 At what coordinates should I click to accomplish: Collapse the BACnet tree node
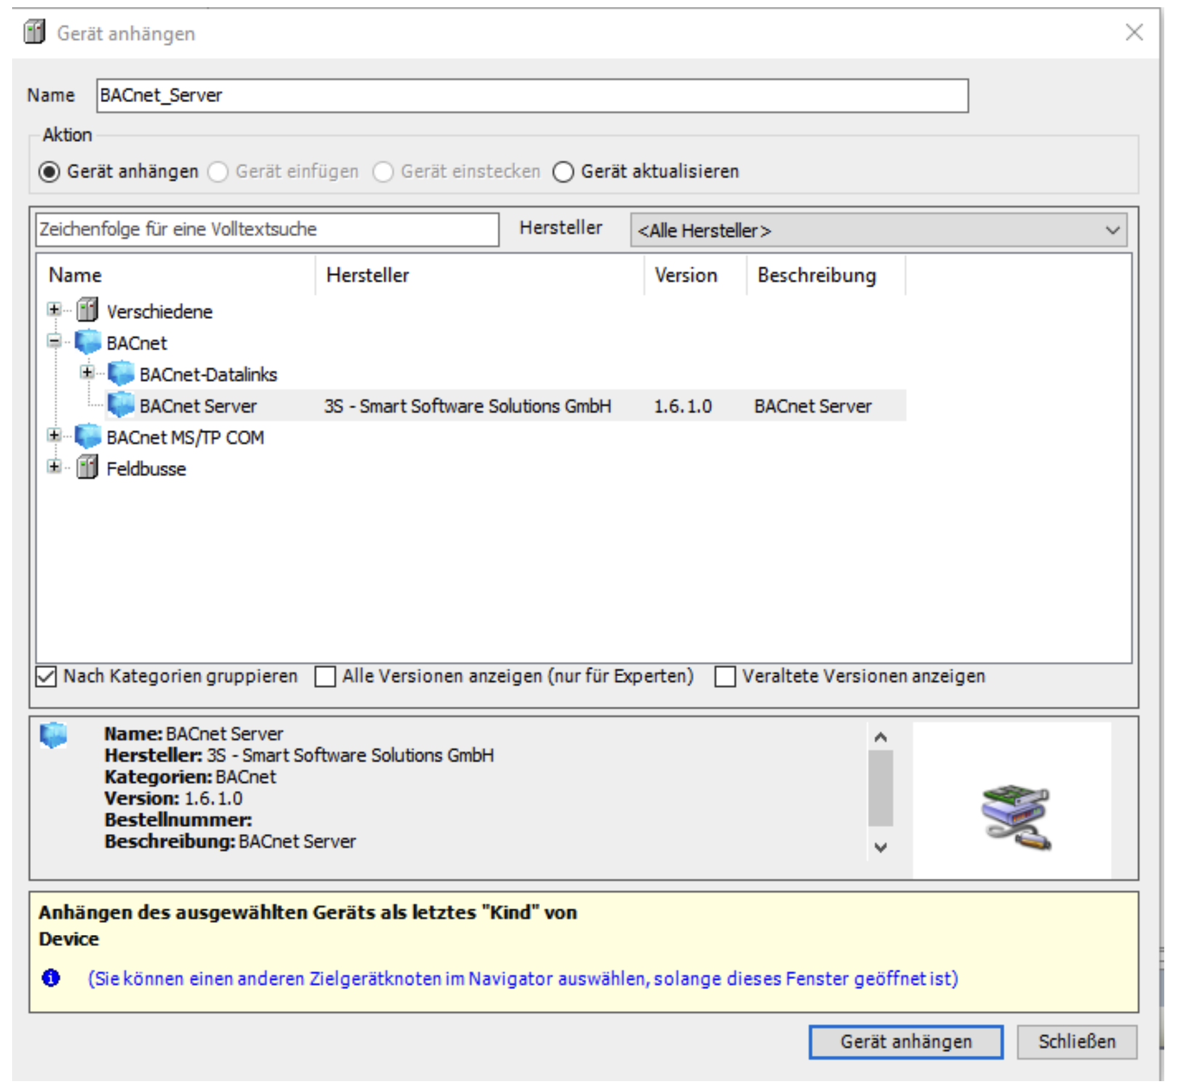coord(54,341)
